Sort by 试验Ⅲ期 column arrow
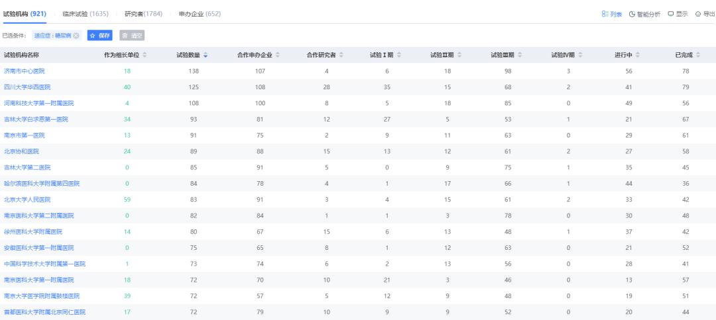This screenshot has width=716, height=320. click(x=522, y=55)
